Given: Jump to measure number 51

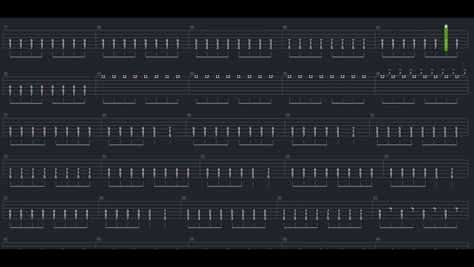Looking at the screenshot, I should tap(373, 115).
